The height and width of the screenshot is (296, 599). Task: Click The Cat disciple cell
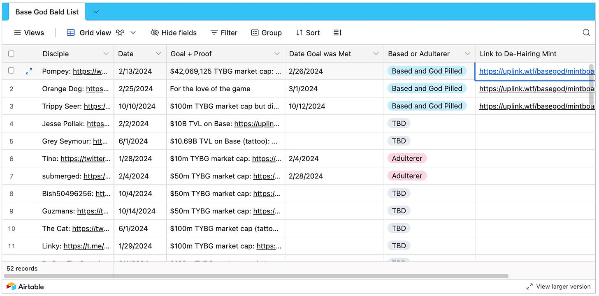coord(75,228)
